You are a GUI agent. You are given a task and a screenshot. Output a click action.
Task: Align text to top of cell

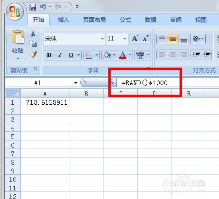(162, 39)
